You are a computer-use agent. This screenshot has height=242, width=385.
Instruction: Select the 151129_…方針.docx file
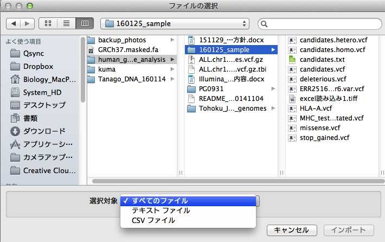[231, 40]
